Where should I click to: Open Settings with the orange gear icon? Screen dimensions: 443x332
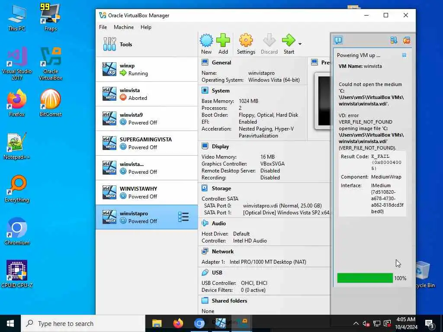[x=246, y=41]
